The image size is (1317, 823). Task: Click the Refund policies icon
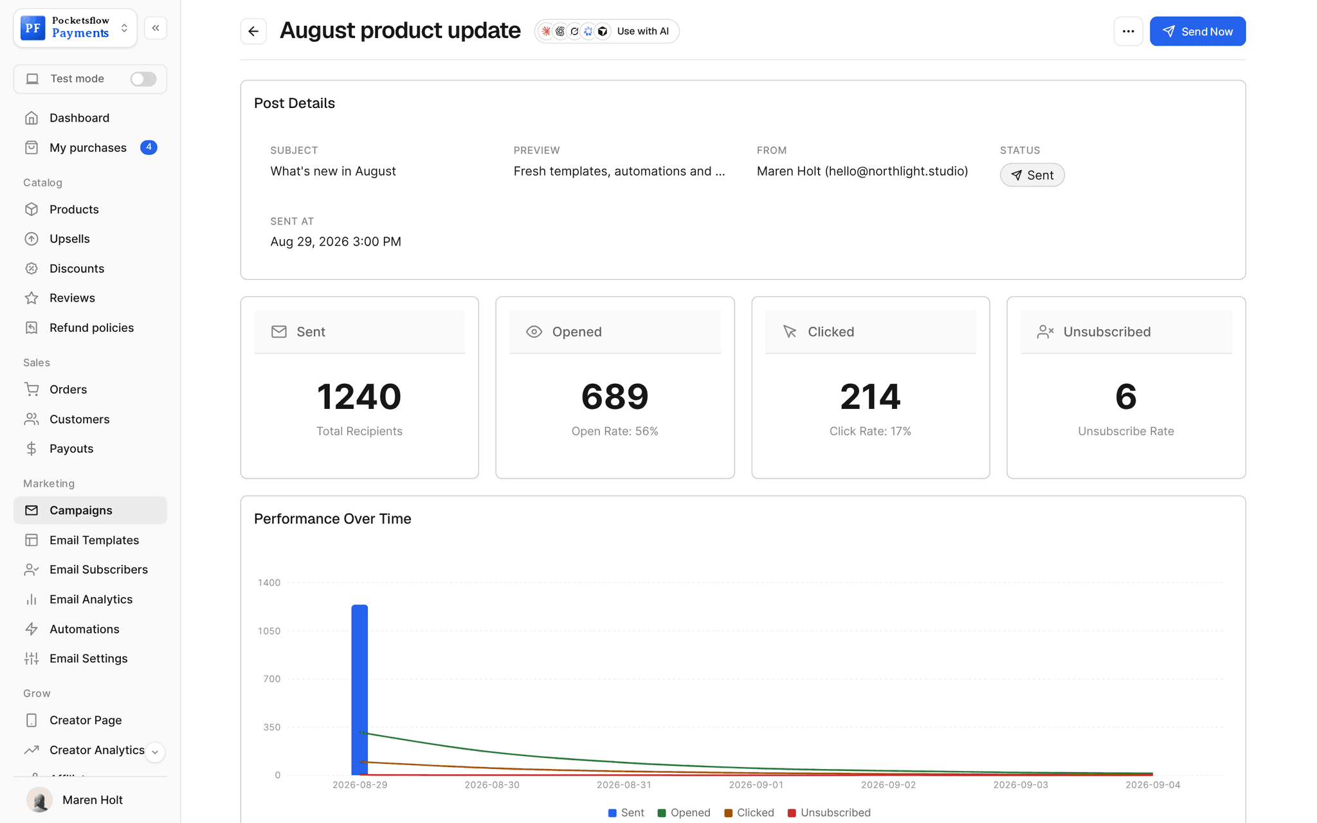pyautogui.click(x=32, y=328)
